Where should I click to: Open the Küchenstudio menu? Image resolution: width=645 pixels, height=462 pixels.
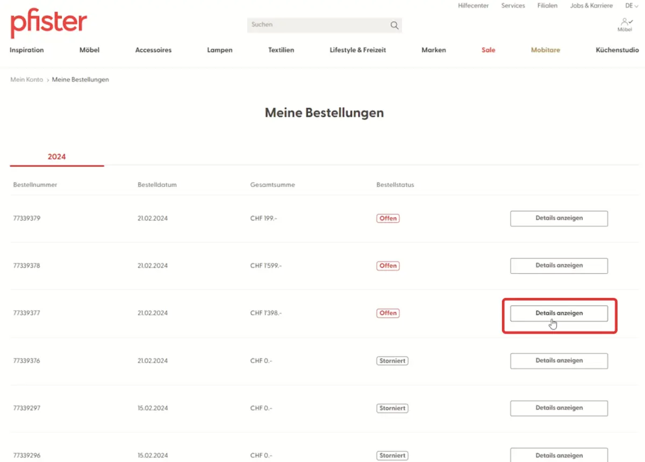point(617,50)
